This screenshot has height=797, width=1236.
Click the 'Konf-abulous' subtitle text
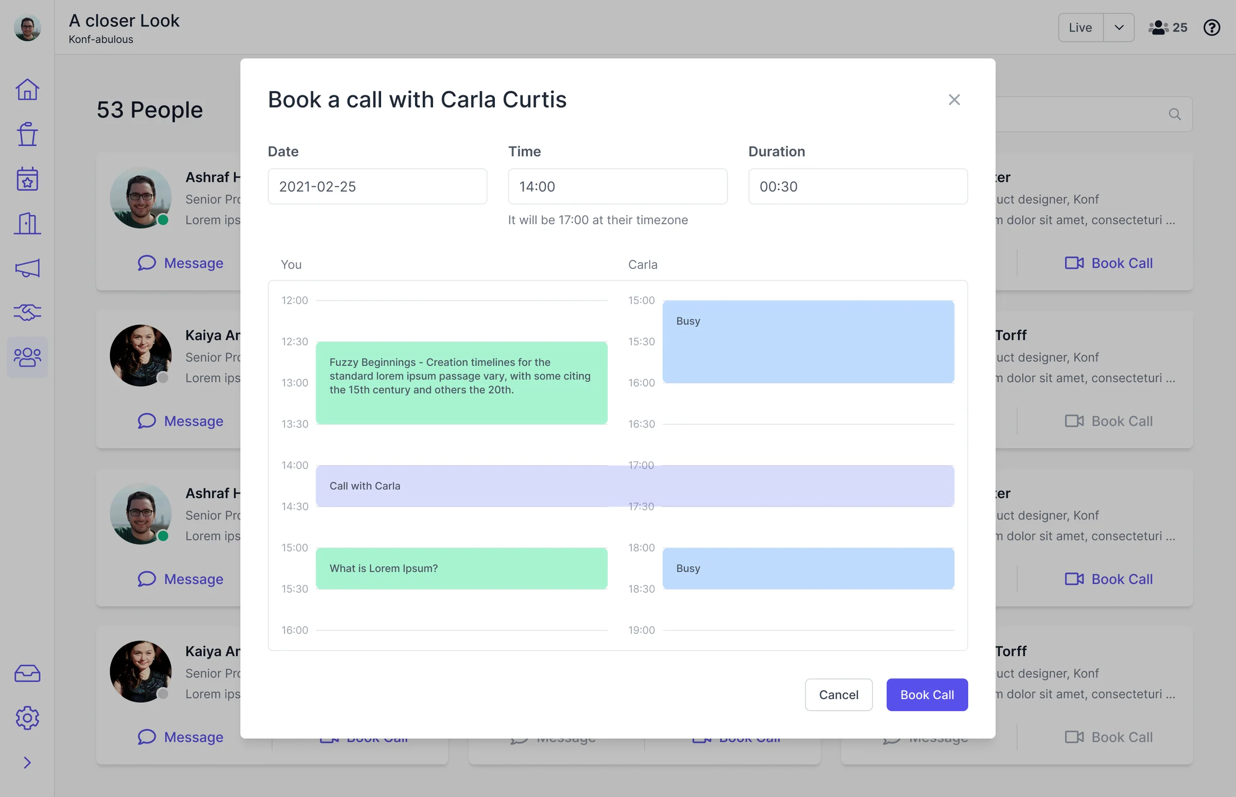[101, 39]
